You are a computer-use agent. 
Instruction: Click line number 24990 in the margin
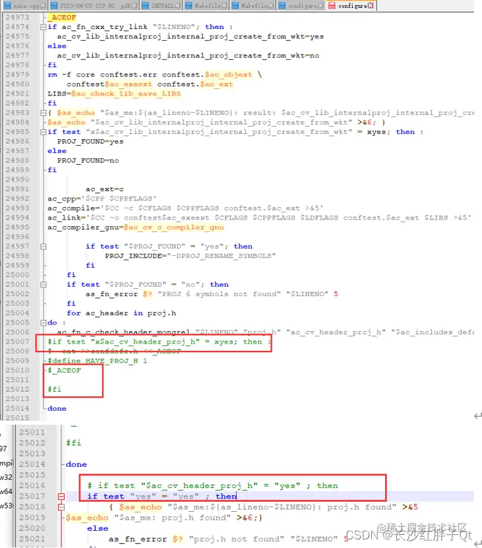click(x=18, y=179)
